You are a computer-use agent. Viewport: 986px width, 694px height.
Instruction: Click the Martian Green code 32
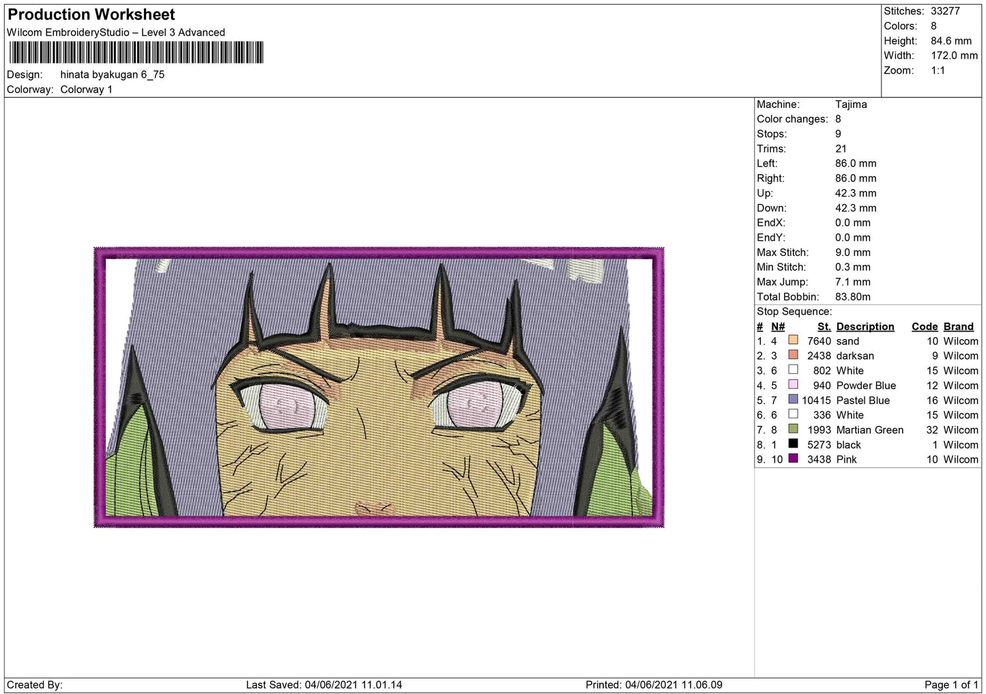pos(932,430)
